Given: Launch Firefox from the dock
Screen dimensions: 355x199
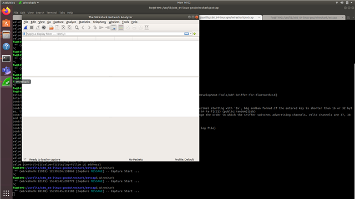Looking at the screenshot, I should [6, 11].
